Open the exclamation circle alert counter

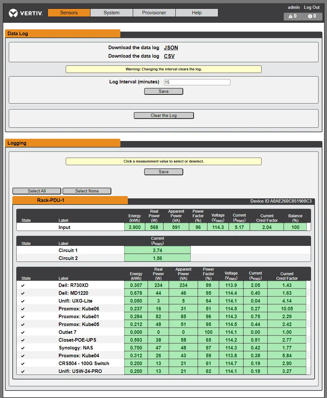[312, 16]
